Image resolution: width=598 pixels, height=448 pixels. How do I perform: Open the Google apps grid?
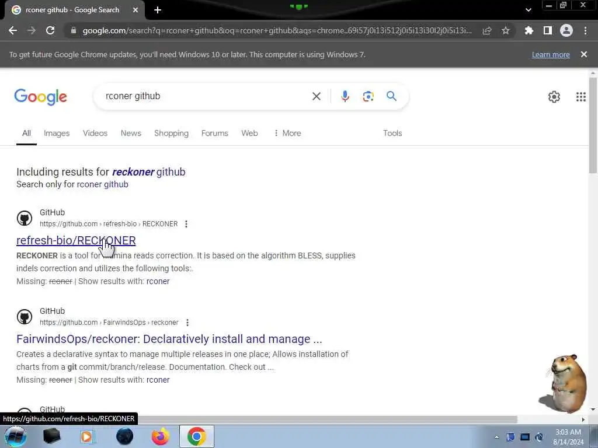click(x=581, y=97)
